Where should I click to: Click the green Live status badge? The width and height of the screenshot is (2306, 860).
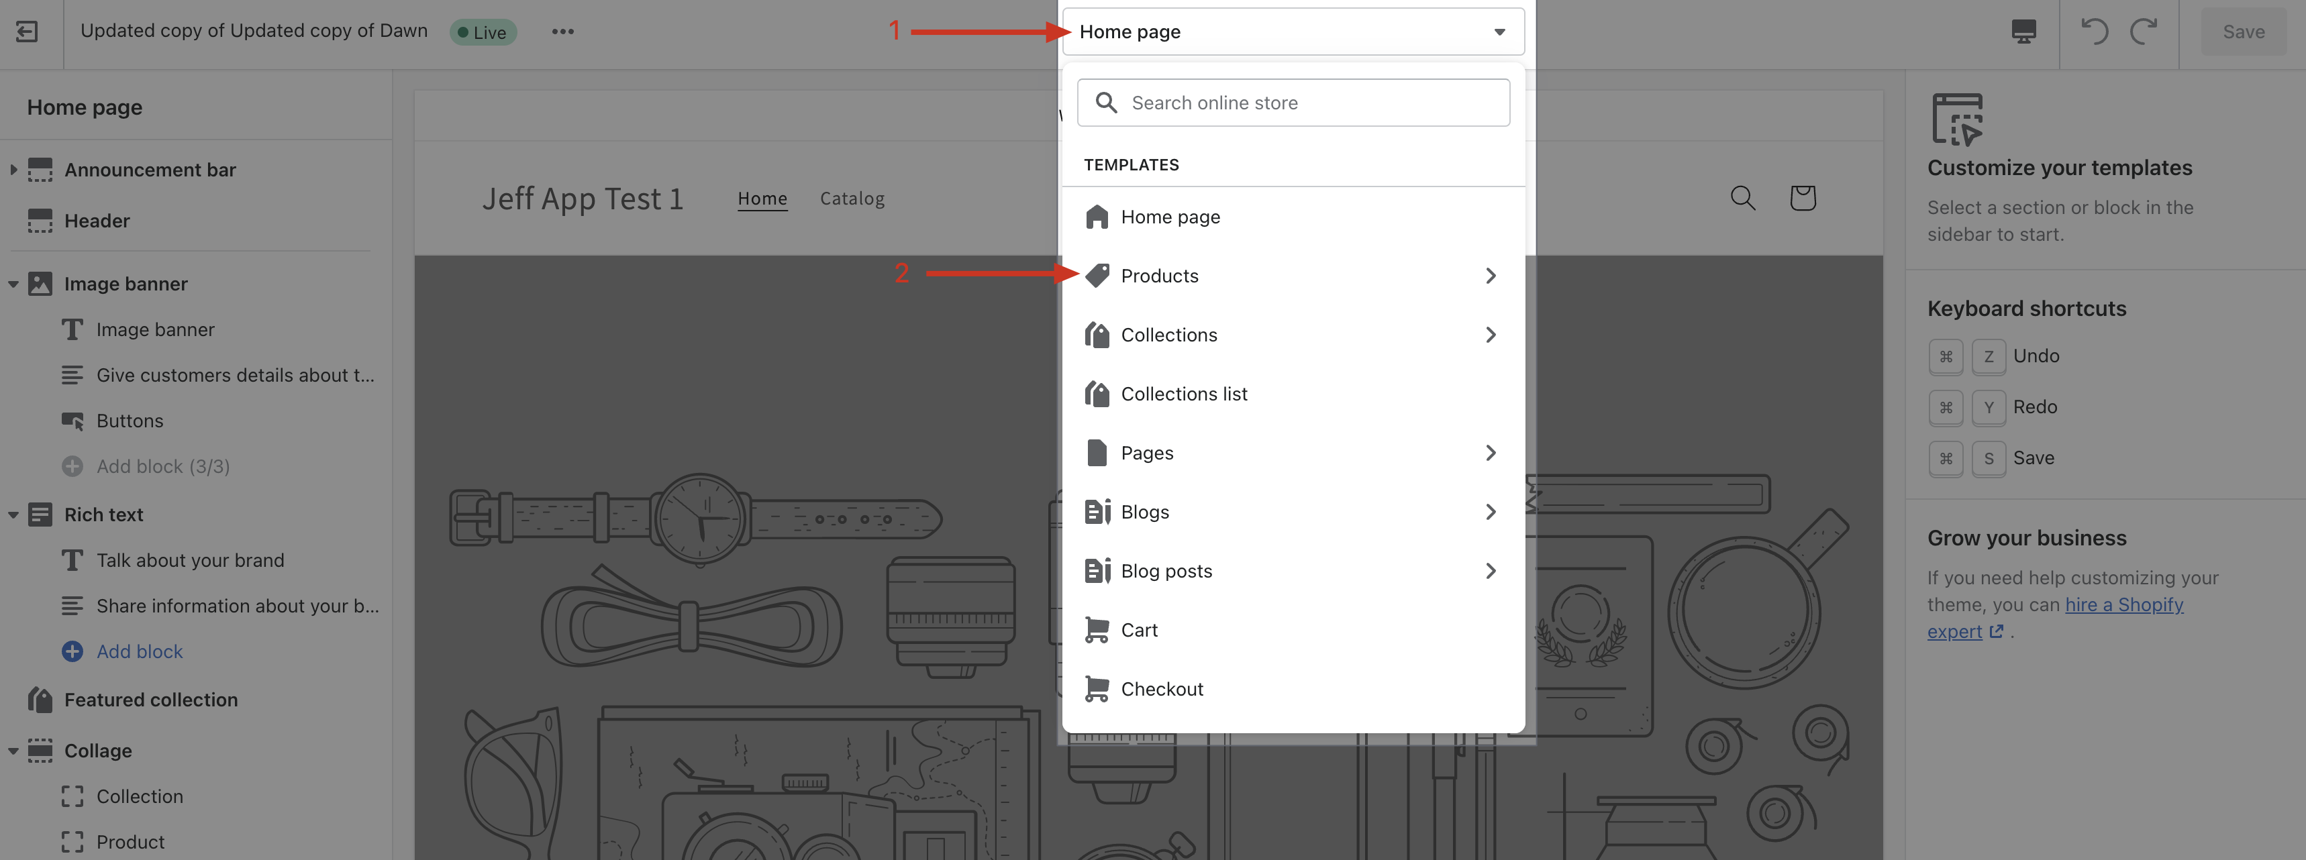[483, 32]
